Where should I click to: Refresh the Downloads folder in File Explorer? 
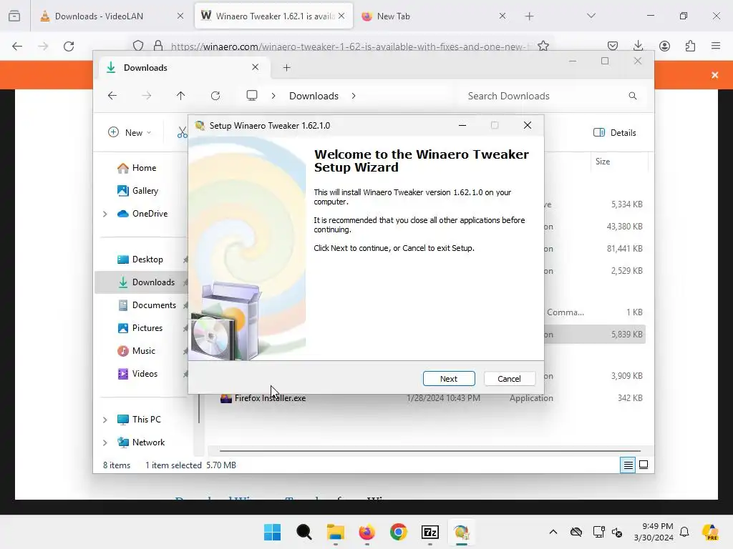pos(215,96)
